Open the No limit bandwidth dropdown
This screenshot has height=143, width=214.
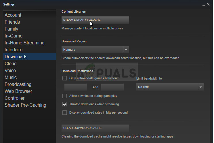170,87
